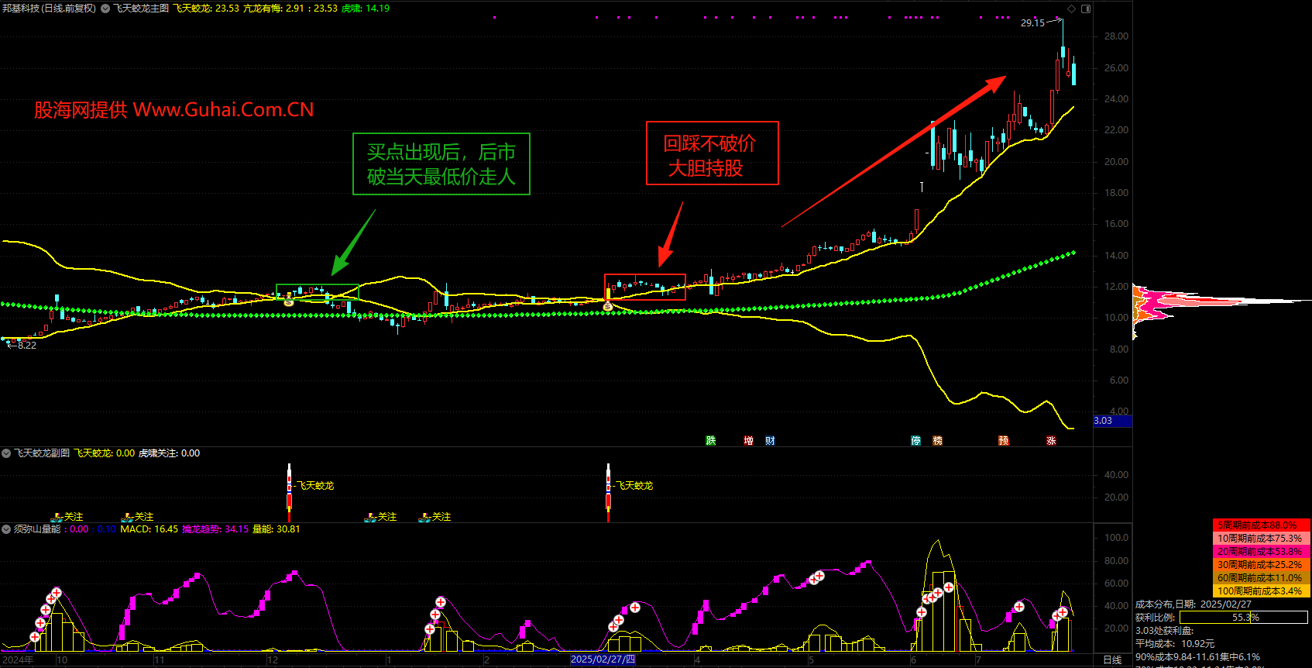Click the 飞天蛟龙主图 indicator name
Image resolution: width=1312 pixels, height=668 pixels.
[141, 9]
